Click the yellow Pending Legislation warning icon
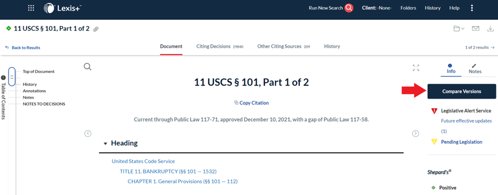Image resolution: width=498 pixels, height=195 pixels. (434, 142)
